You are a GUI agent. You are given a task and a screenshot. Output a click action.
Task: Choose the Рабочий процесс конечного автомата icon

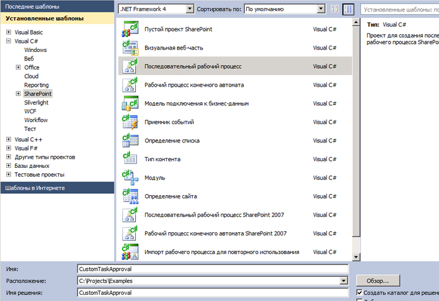click(x=130, y=85)
